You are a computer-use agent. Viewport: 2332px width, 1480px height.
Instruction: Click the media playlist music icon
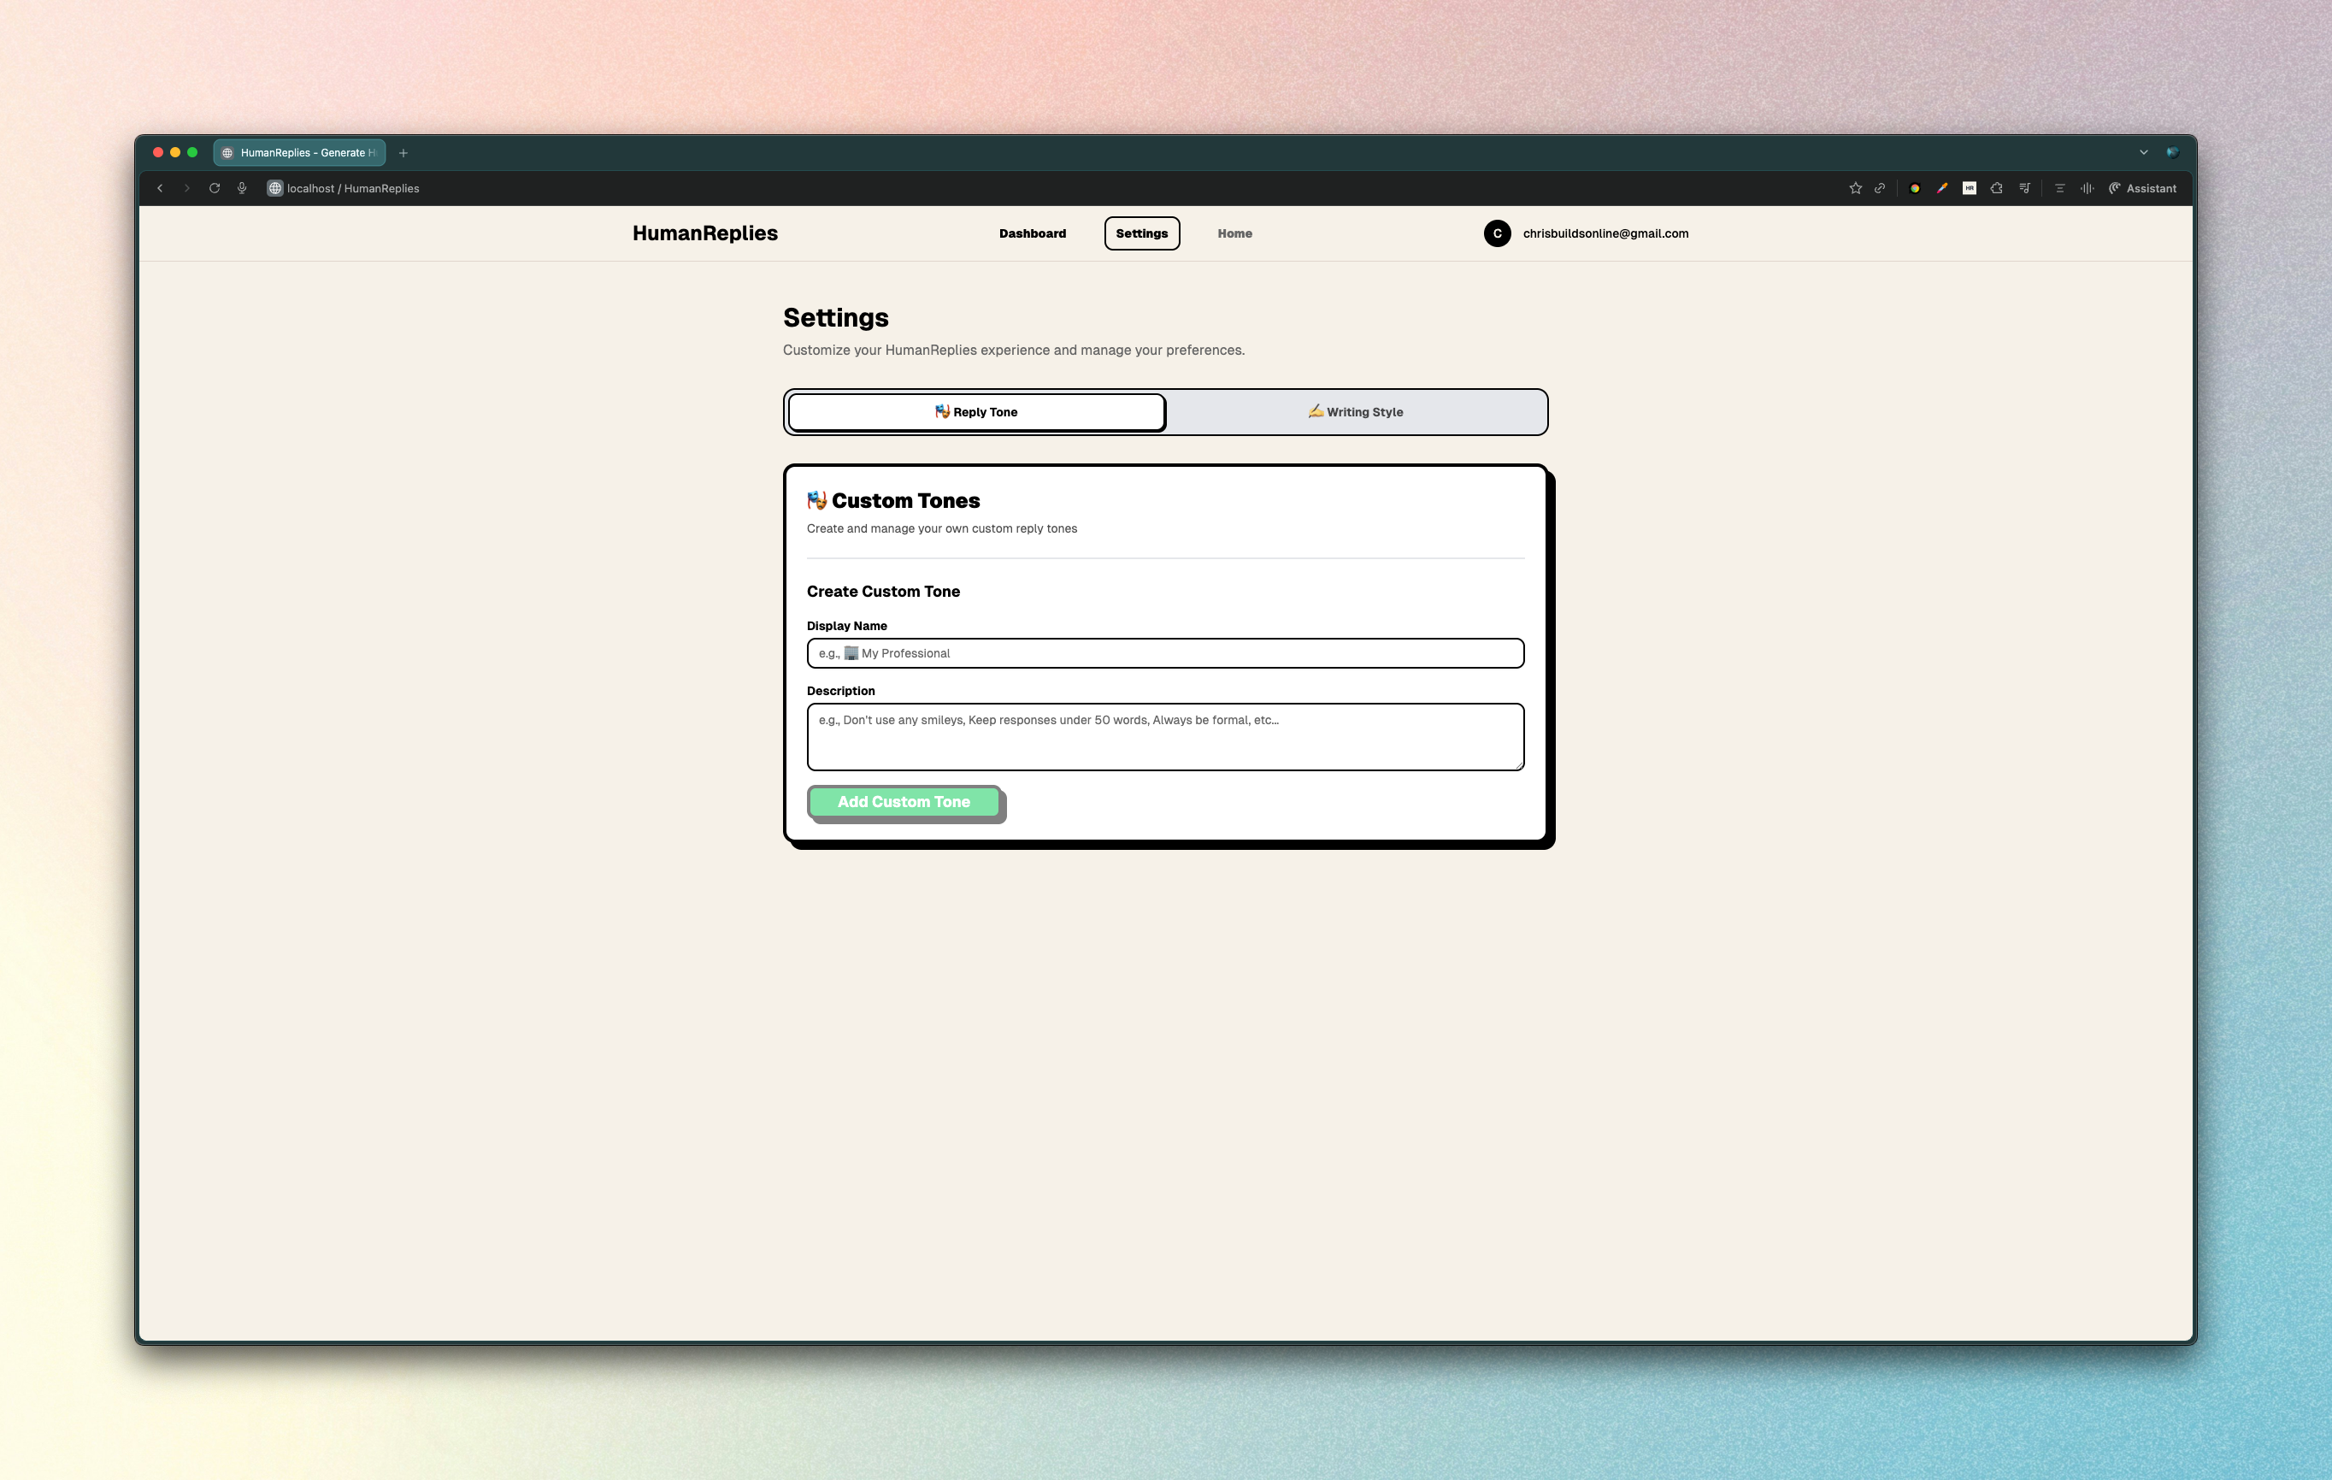point(2024,189)
